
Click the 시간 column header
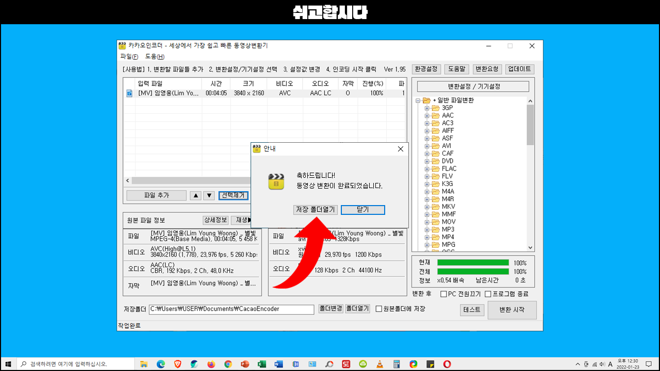[216, 83]
